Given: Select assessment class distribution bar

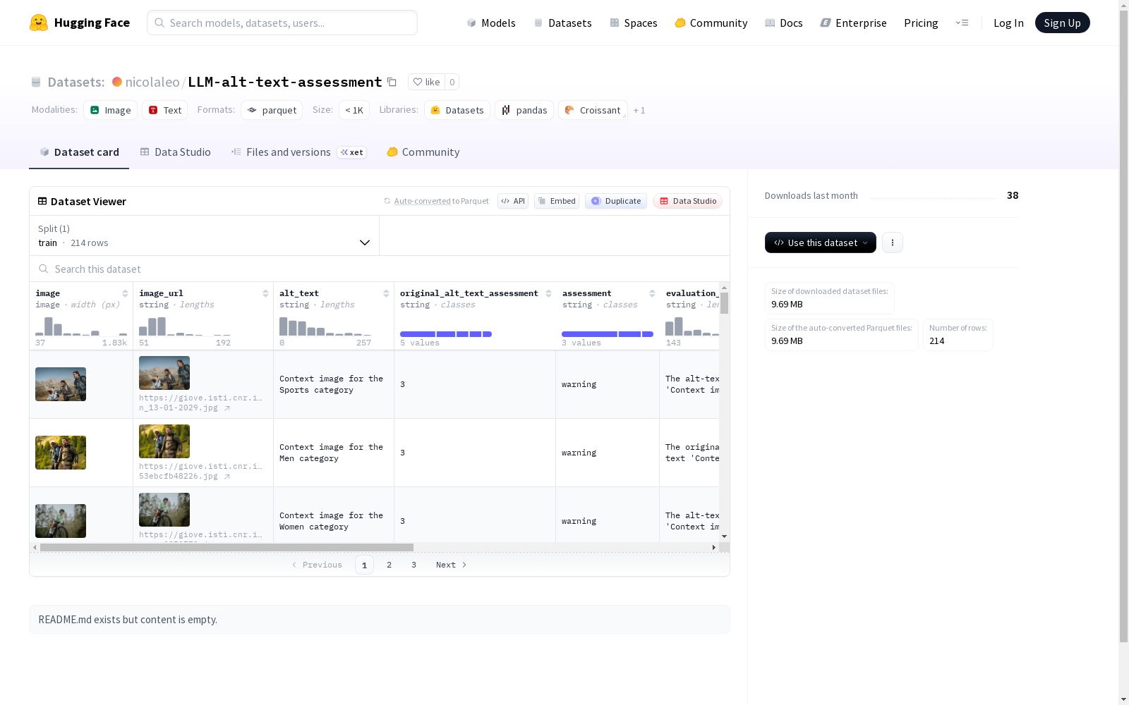Looking at the screenshot, I should [x=608, y=334].
